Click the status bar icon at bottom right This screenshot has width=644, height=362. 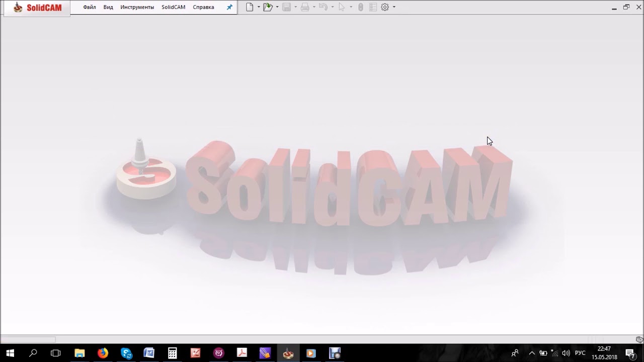coord(639,339)
